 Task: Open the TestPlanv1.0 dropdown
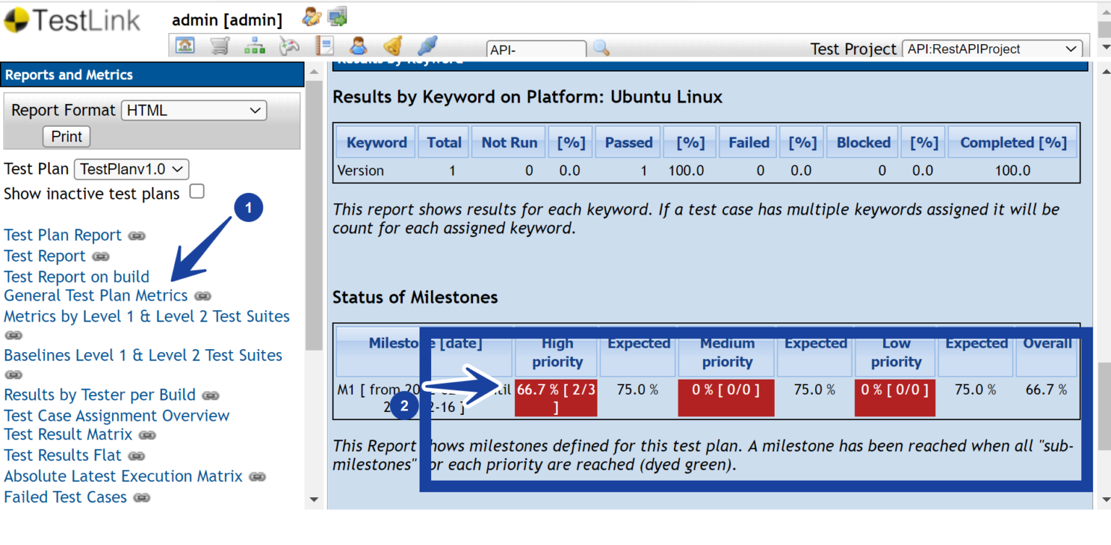coord(131,168)
